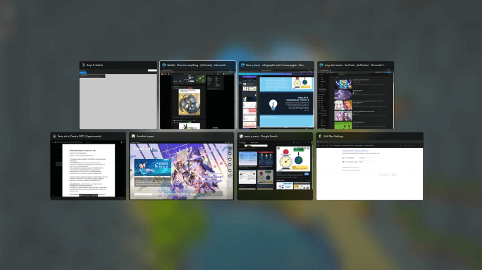This screenshot has height=270, width=482.
Task: Click the 'Snip & Sketch' title label
Action: [x=95, y=65]
